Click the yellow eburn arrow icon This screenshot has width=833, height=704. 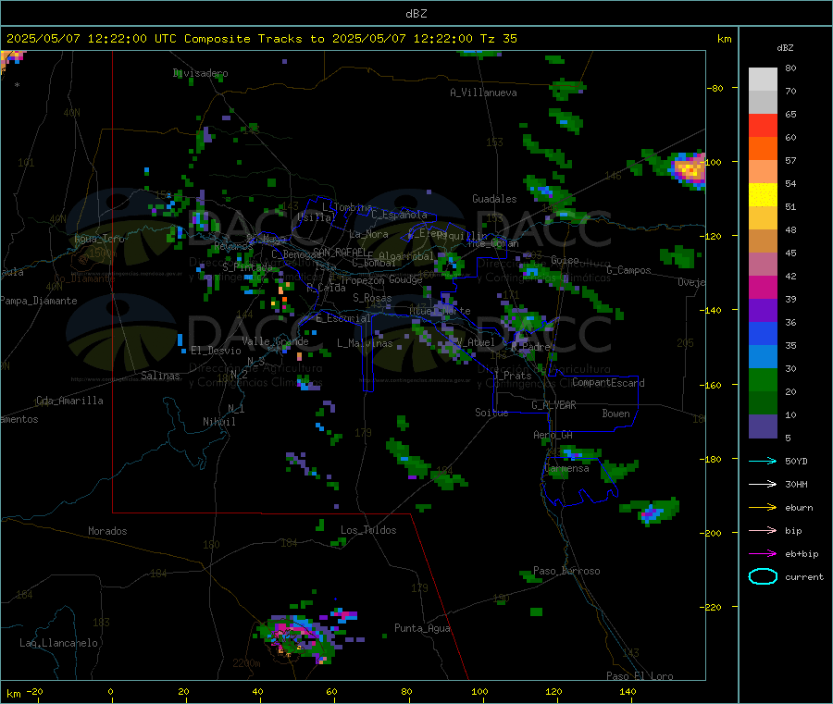click(x=763, y=508)
